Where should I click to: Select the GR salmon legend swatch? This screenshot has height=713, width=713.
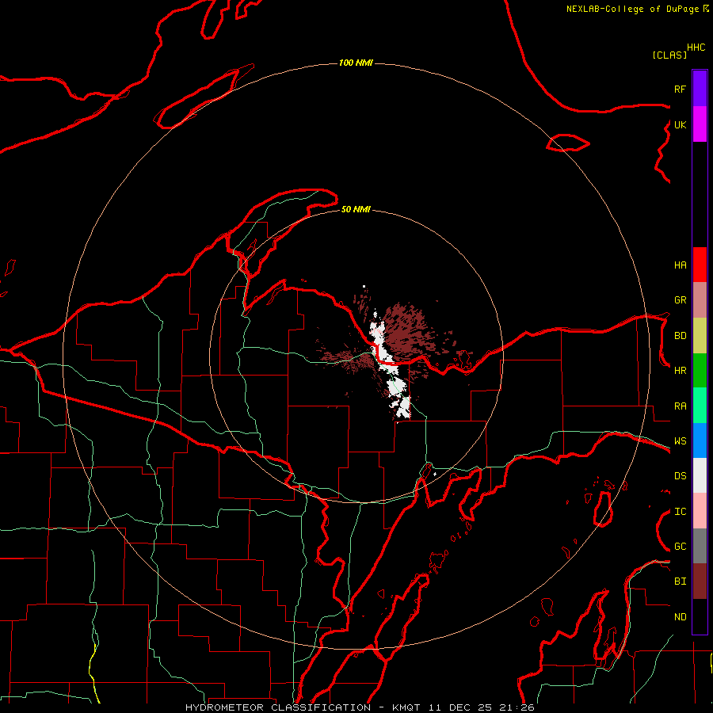pyautogui.click(x=700, y=299)
